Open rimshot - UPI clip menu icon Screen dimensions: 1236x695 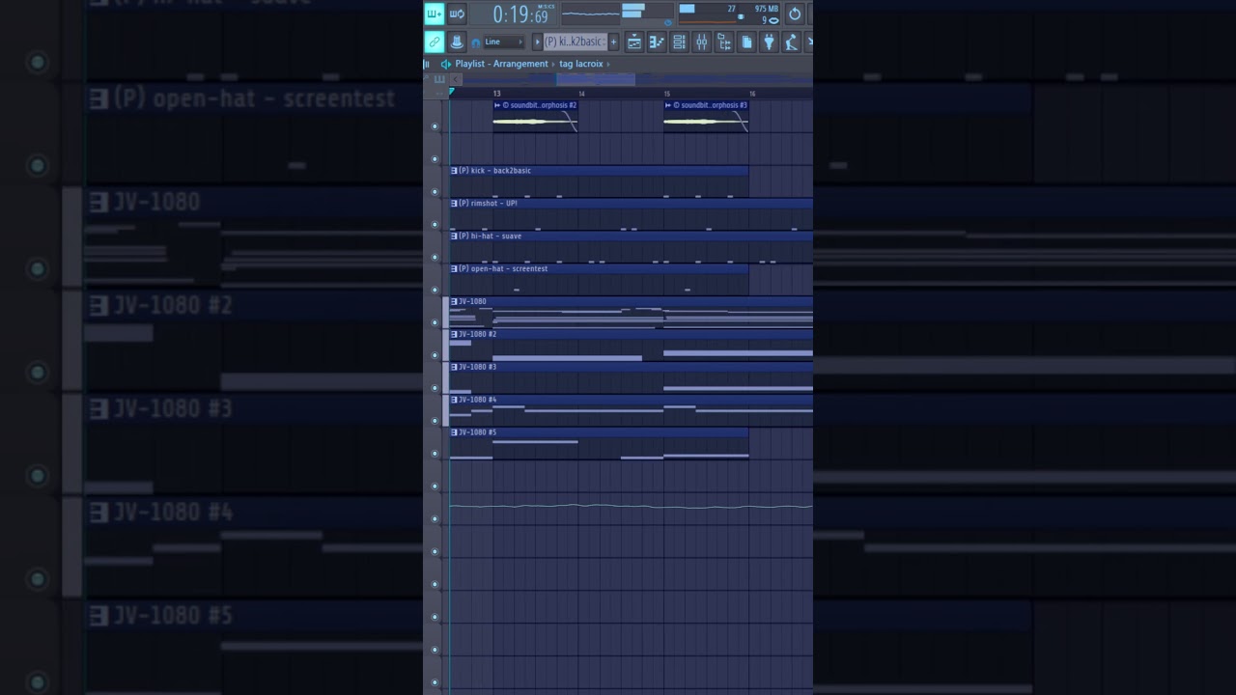click(454, 204)
